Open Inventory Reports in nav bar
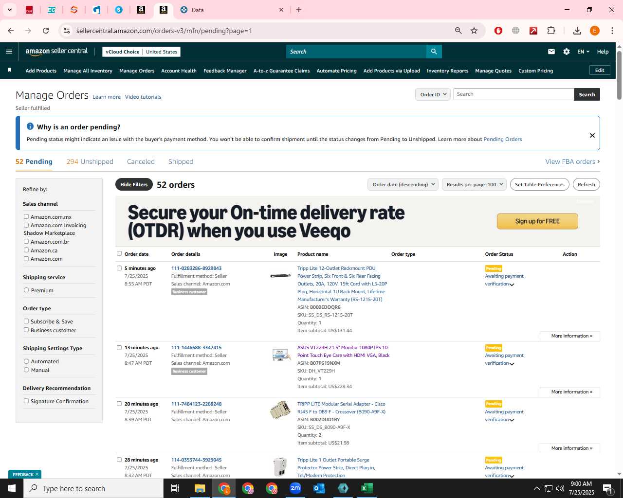This screenshot has height=498, width=623. tap(447, 71)
